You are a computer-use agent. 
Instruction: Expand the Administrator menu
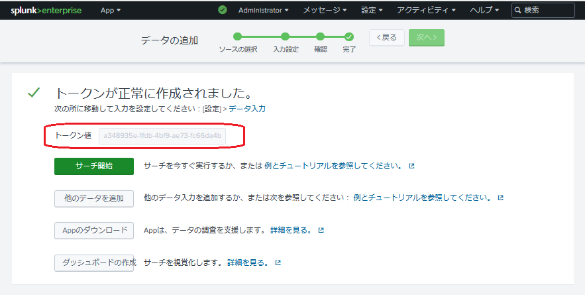264,11
